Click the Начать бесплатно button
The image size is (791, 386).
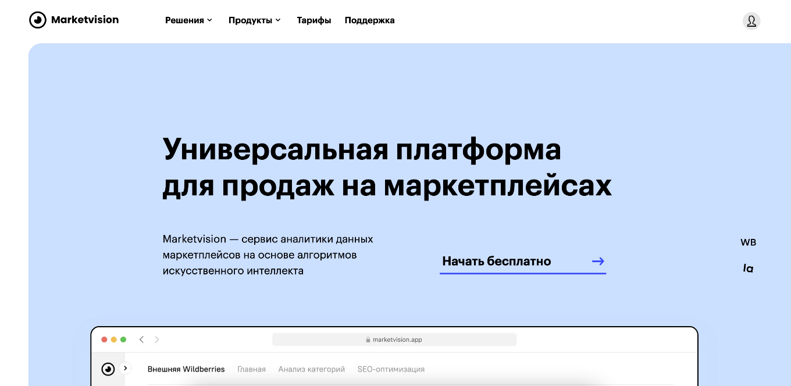[497, 261]
